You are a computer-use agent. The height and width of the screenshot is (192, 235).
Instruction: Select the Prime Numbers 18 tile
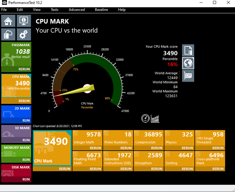pos(118,138)
